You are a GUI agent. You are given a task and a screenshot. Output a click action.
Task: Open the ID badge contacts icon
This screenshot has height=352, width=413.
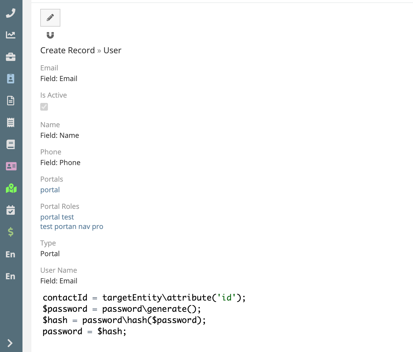[x=11, y=79]
